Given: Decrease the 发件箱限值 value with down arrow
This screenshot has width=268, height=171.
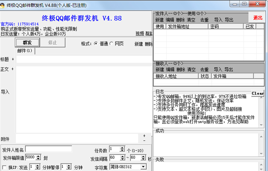Looking at the screenshot, I should [x=38, y=158].
